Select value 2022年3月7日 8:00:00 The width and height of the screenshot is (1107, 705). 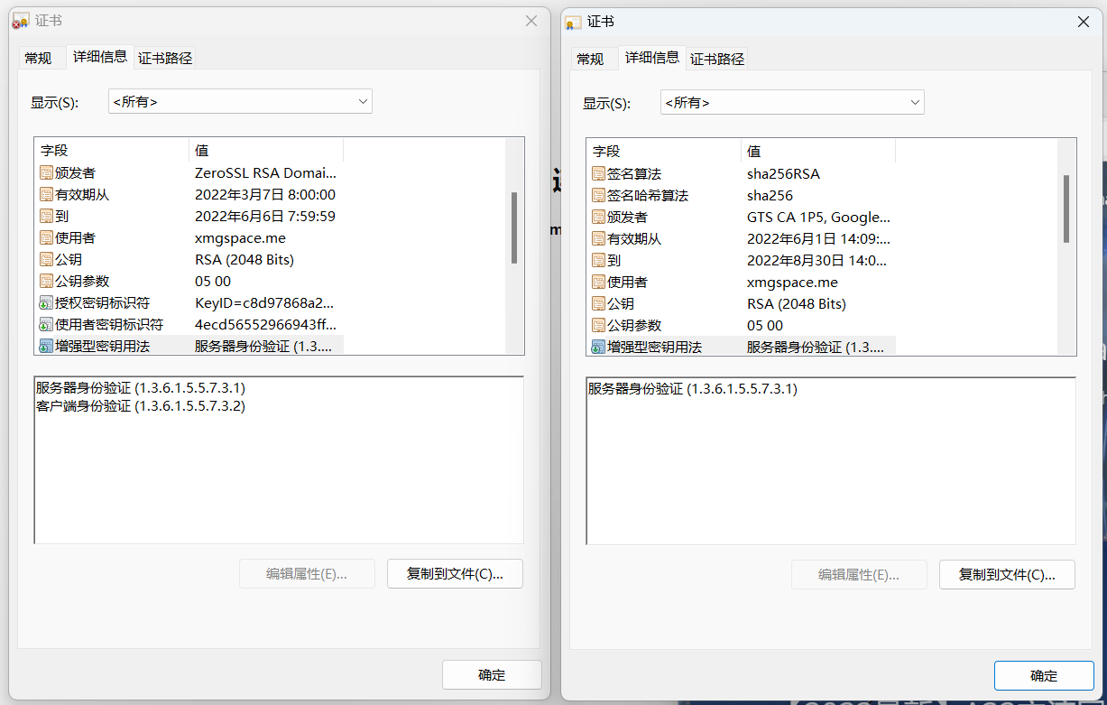point(265,194)
